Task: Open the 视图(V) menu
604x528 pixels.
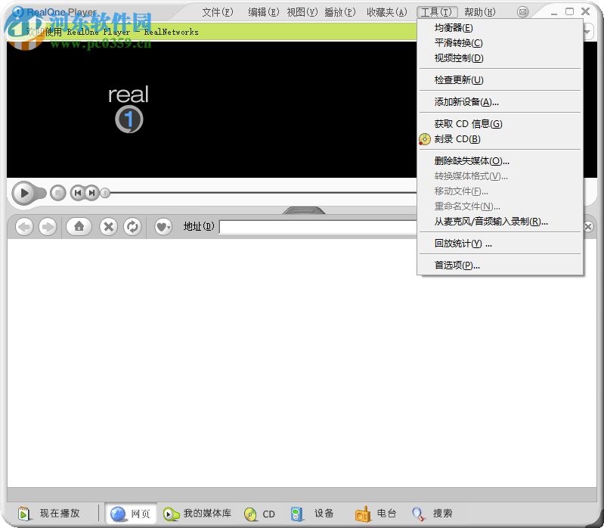Action: (x=302, y=12)
